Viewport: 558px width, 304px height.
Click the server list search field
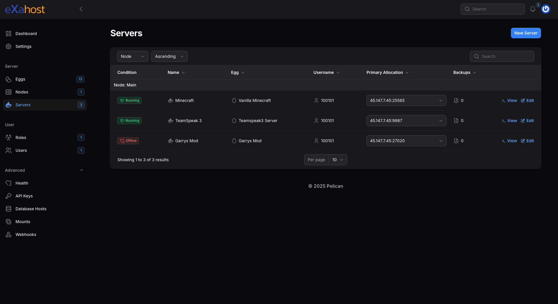point(502,56)
